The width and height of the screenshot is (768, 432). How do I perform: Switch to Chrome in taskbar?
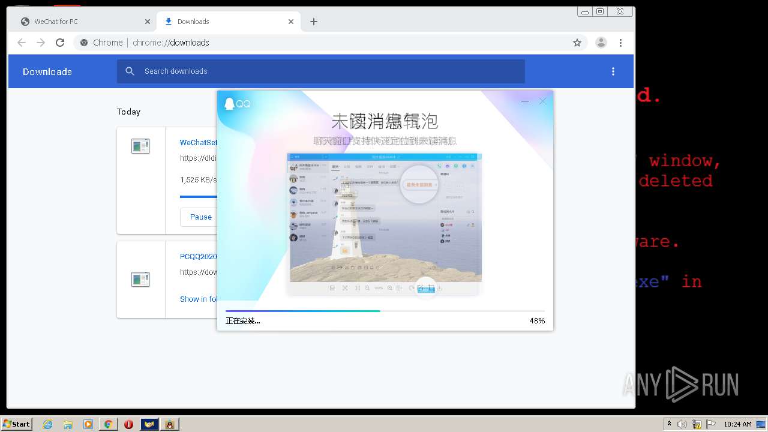tap(109, 424)
